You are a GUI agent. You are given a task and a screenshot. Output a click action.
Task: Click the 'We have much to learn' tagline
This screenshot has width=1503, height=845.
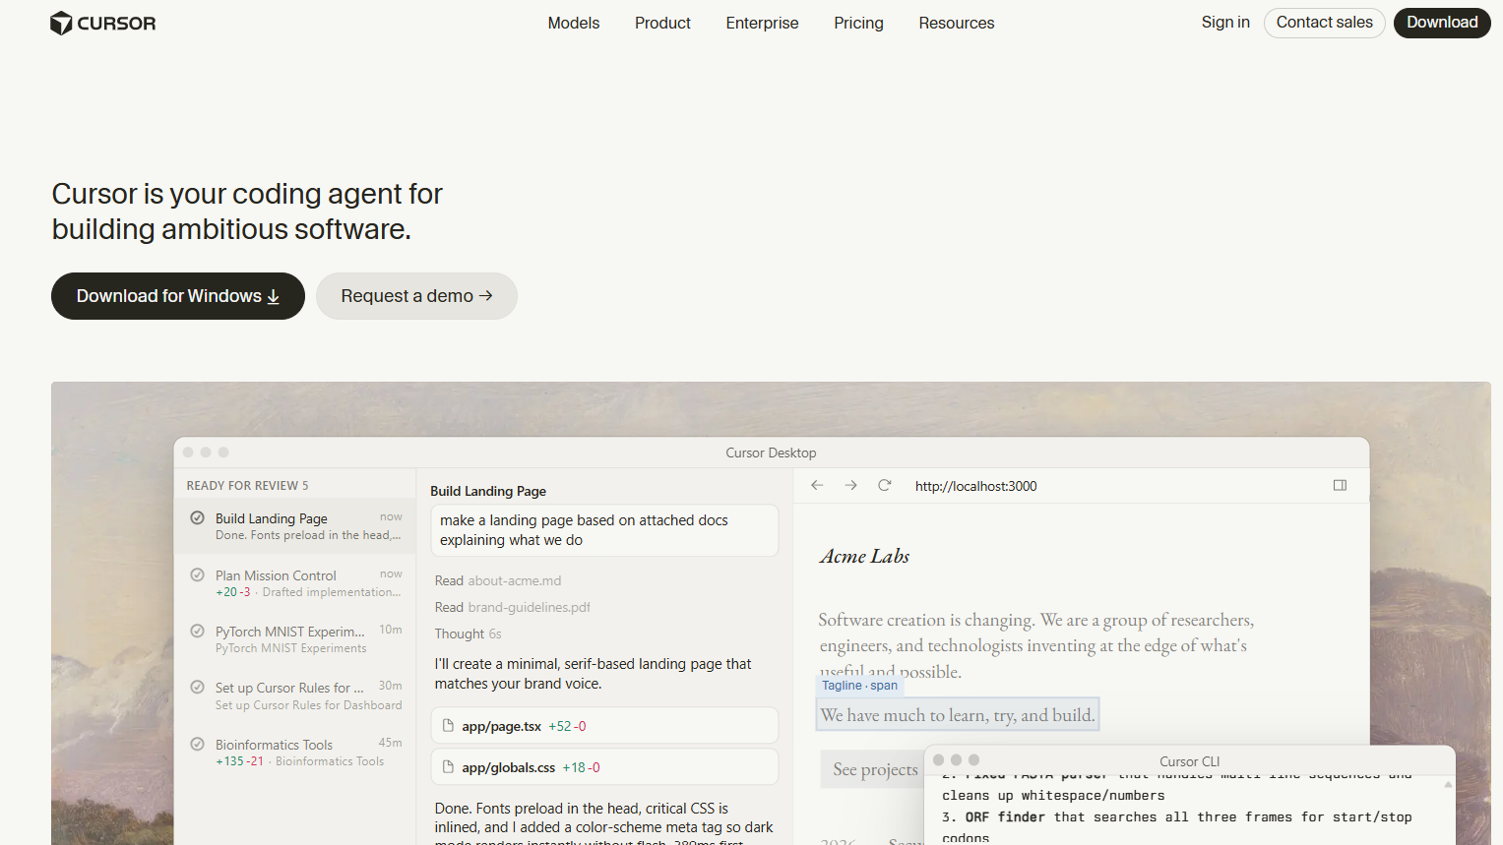(x=958, y=715)
